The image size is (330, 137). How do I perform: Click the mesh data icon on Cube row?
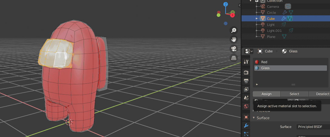[290, 19]
